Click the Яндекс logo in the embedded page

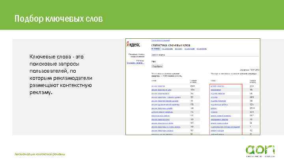pyautogui.click(x=133, y=44)
